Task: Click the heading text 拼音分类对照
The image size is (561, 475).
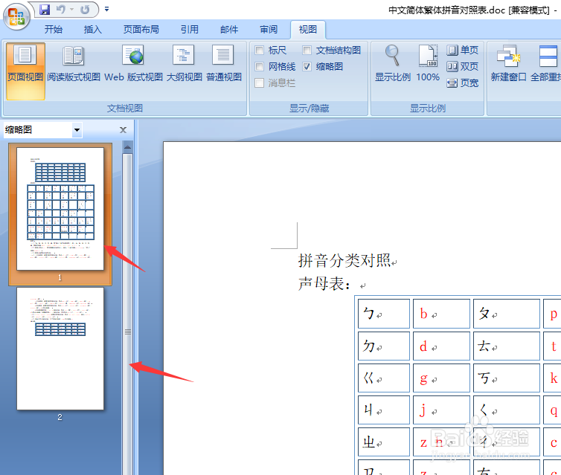Action: [x=344, y=261]
